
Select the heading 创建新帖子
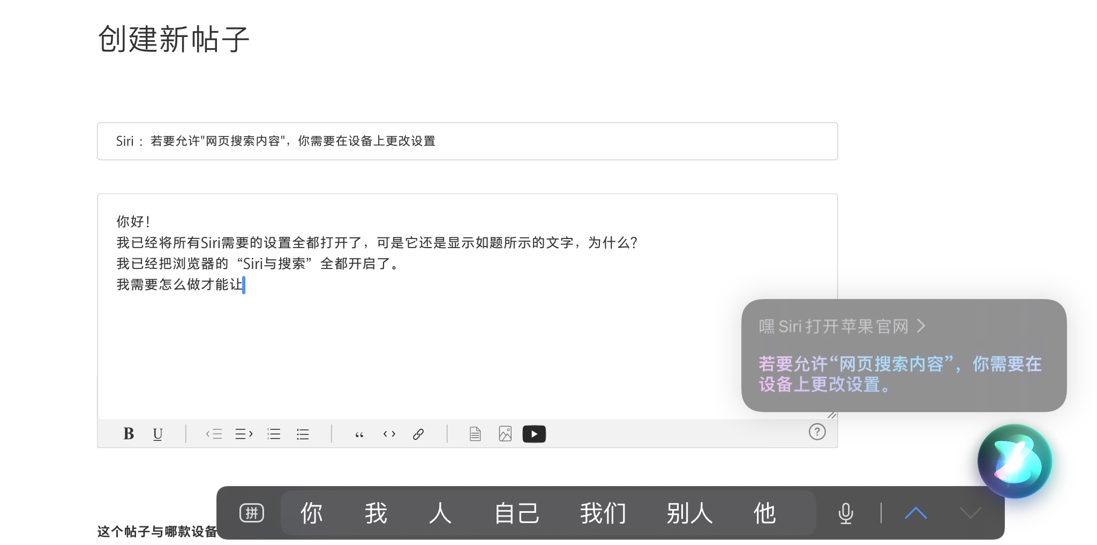tap(174, 39)
